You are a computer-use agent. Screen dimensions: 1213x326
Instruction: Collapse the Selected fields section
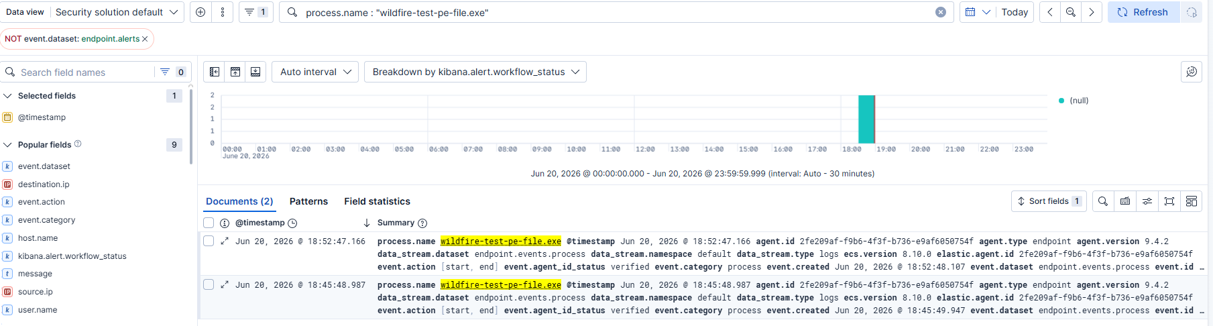click(x=8, y=96)
